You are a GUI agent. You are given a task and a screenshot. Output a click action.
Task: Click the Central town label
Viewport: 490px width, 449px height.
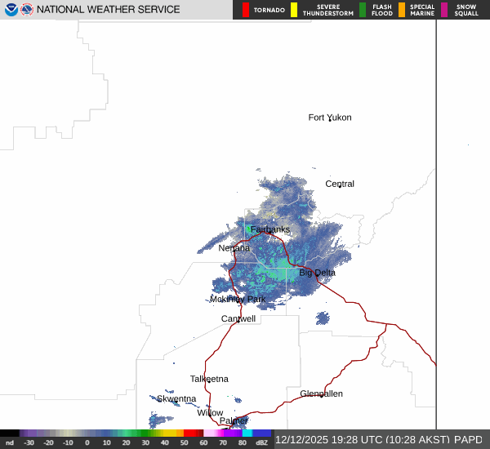(x=340, y=184)
